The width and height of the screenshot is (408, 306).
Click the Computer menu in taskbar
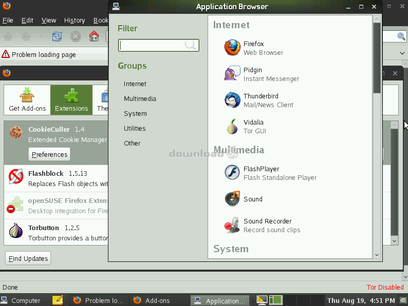coord(21,301)
